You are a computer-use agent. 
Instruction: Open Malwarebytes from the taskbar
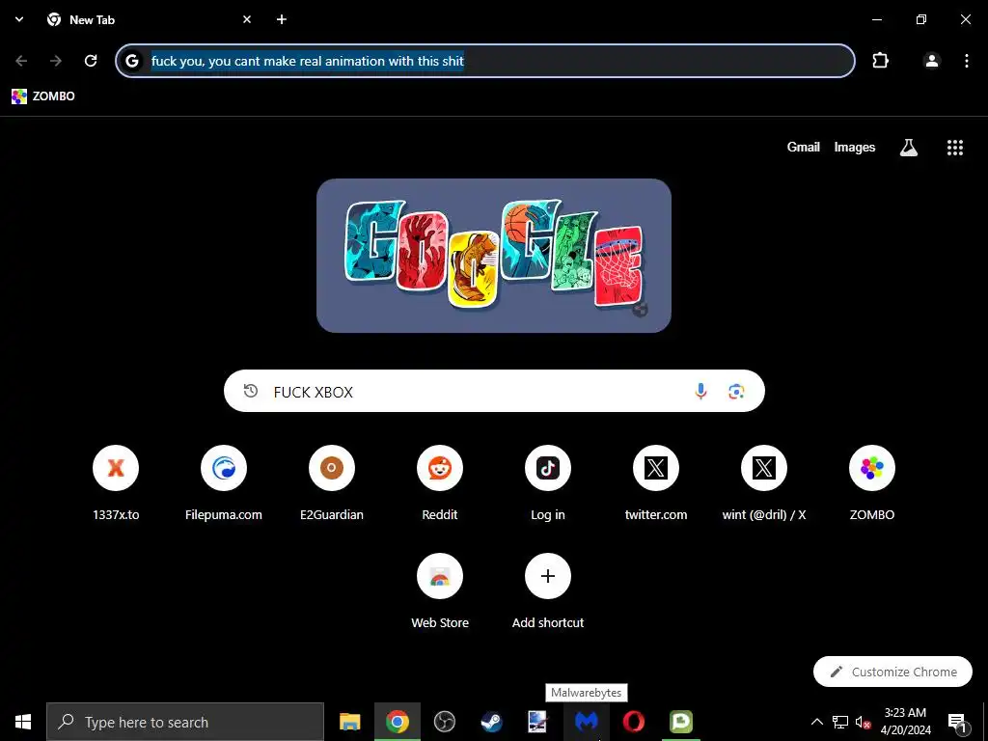point(586,722)
